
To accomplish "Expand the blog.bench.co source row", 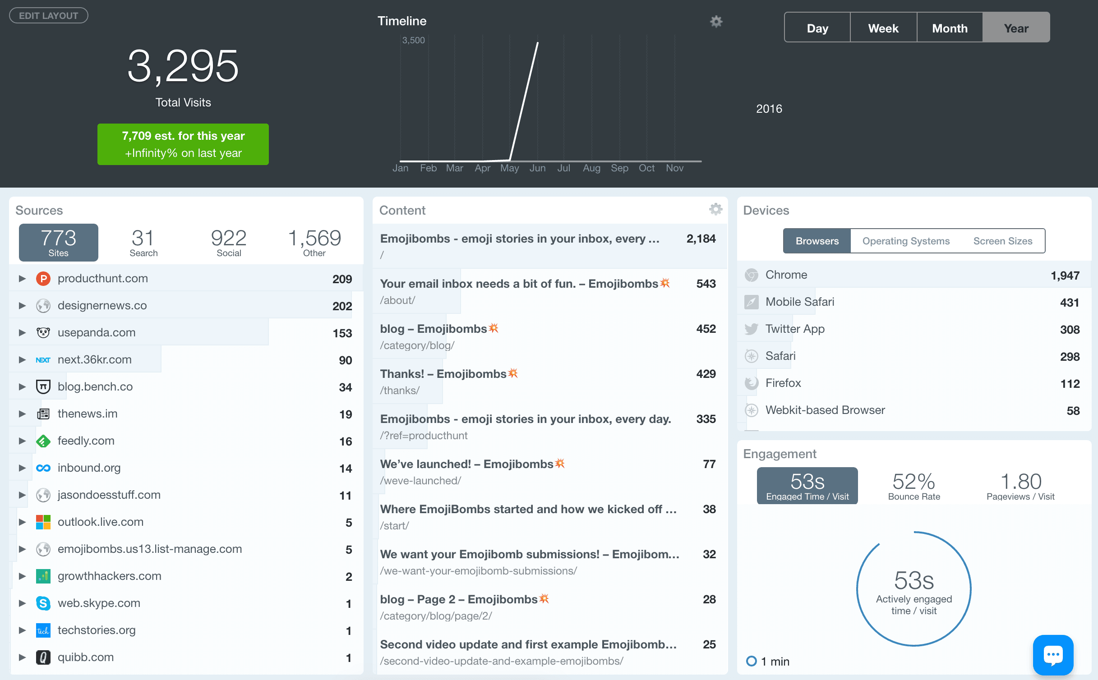I will coord(22,387).
